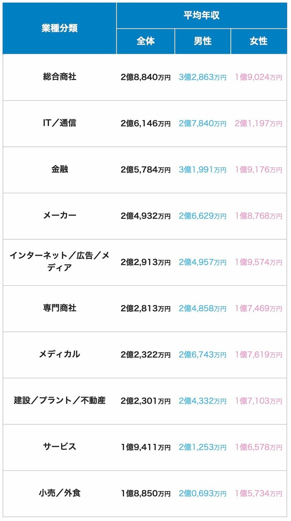Click the 総合商社 row label
Image resolution: width=291 pixels, height=521 pixels.
pos(60,77)
